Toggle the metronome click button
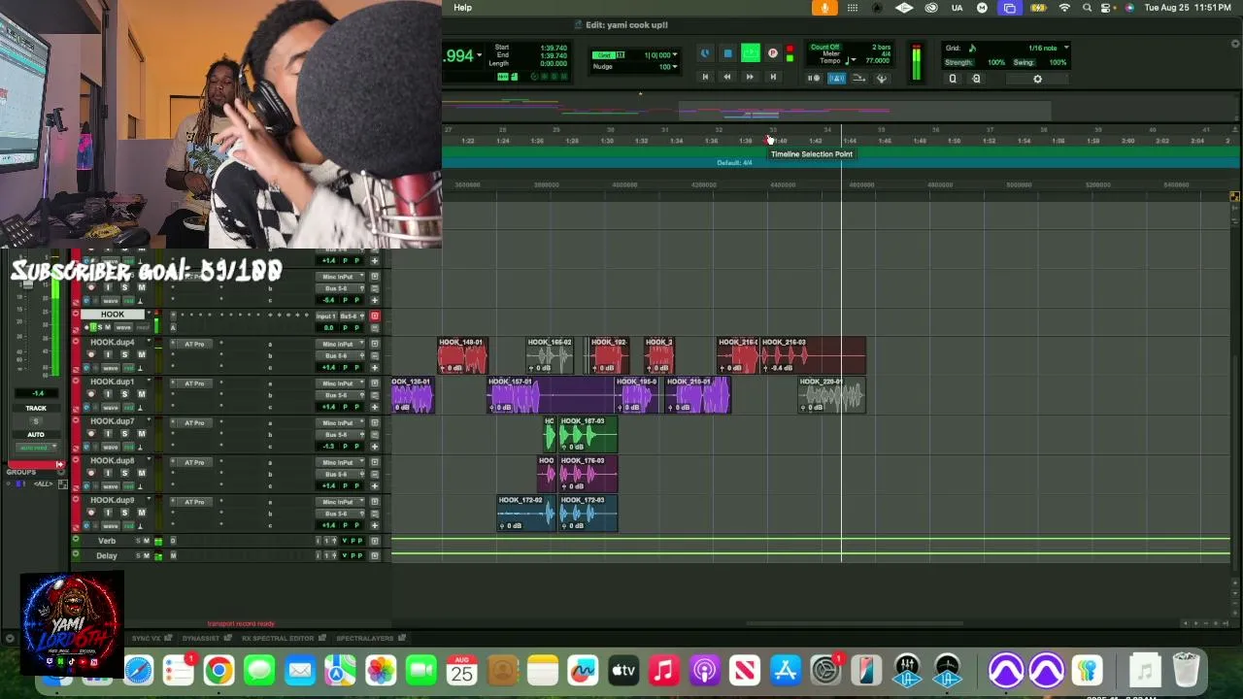This screenshot has width=1243, height=699. [x=836, y=78]
